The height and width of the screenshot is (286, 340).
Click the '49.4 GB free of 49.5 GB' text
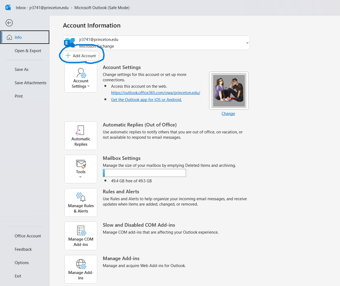[131, 181]
